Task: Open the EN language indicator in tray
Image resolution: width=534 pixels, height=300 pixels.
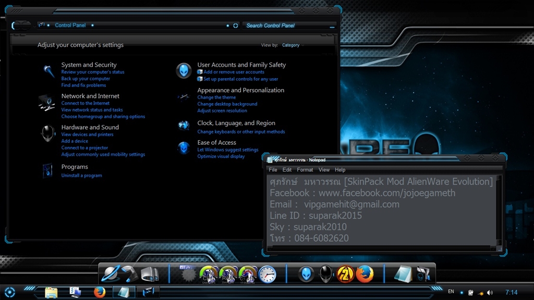Action: 451,292
